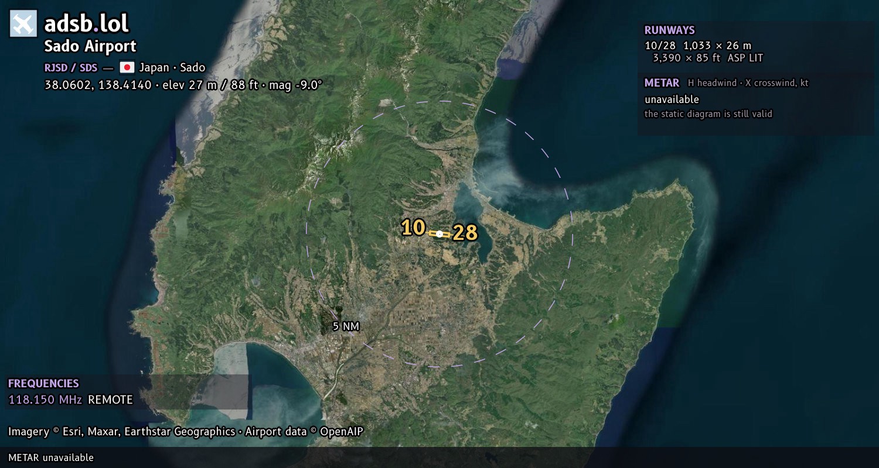Select the Sado Airport heading
Viewport: 879px width, 468px height.
click(90, 46)
